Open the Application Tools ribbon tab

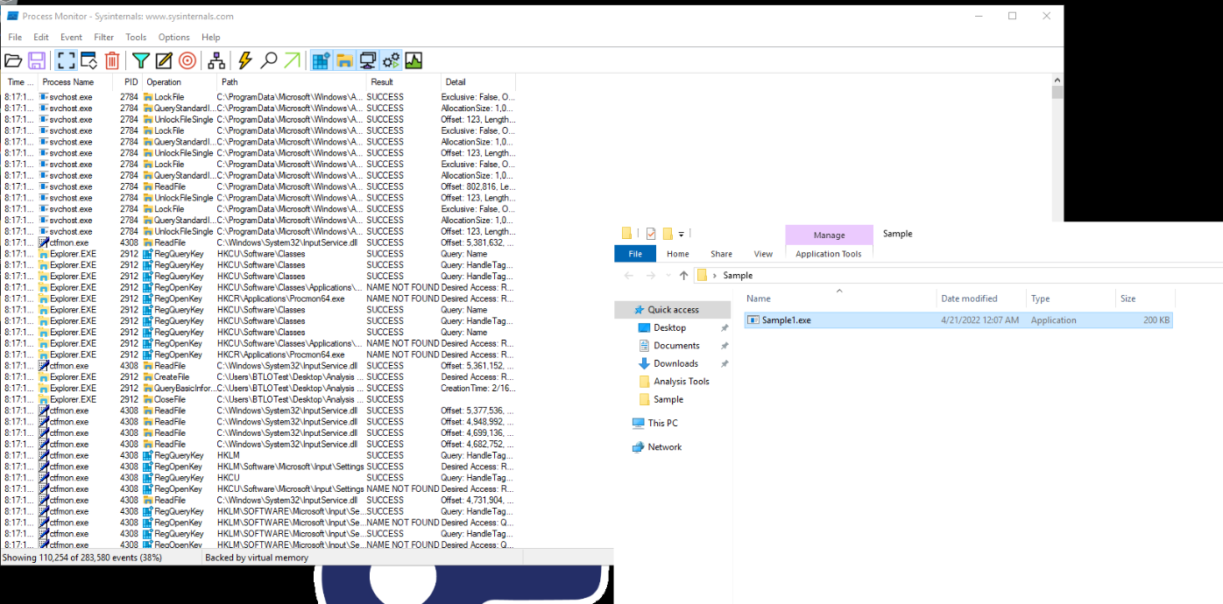pos(829,254)
